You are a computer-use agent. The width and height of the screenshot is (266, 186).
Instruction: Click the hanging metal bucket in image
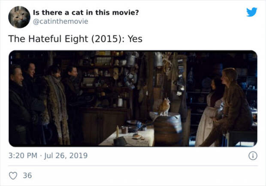coord(158,59)
